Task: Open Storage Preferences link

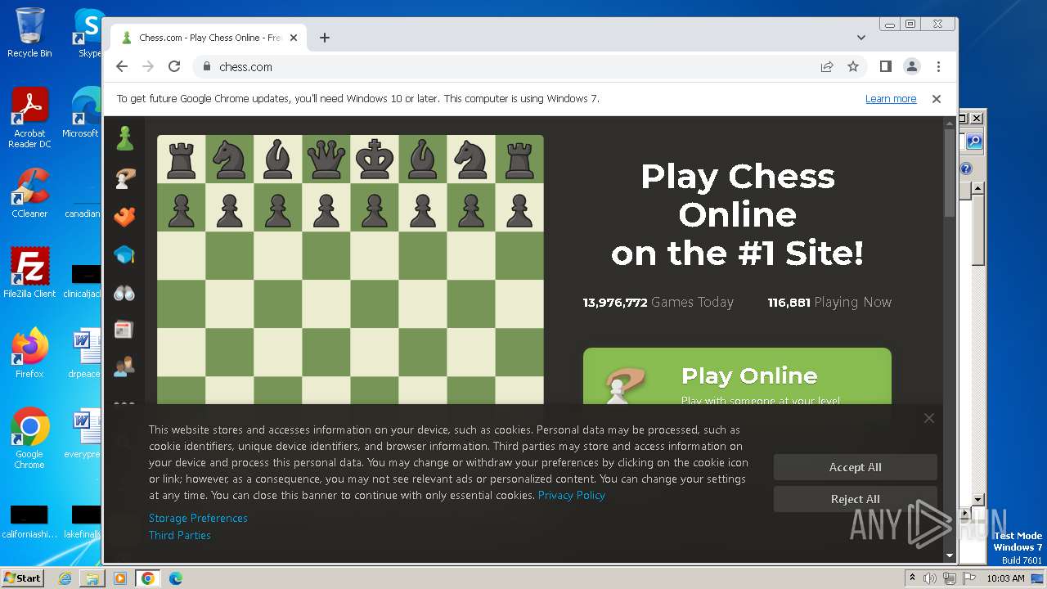Action: tap(198, 518)
